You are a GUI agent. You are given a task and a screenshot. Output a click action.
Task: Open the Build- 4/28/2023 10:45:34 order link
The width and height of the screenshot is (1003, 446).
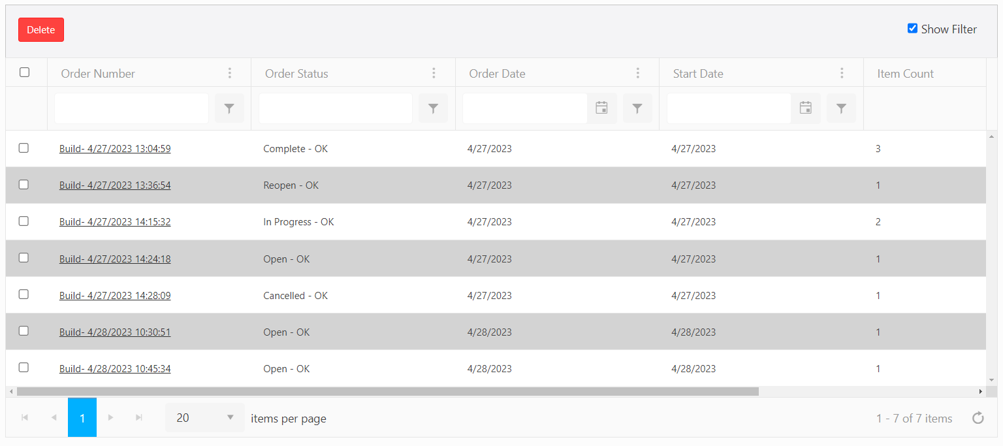[115, 369]
